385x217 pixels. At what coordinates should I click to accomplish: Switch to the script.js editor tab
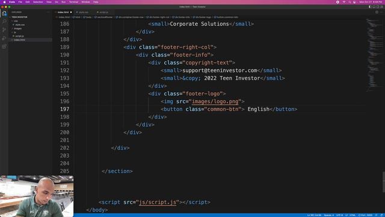pos(103,12)
